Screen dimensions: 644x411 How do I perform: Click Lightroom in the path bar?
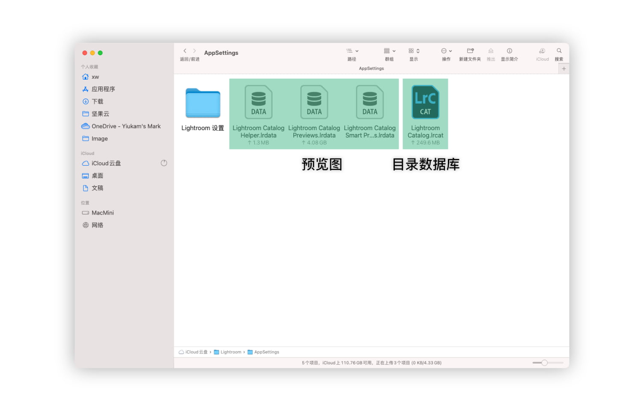coord(228,352)
